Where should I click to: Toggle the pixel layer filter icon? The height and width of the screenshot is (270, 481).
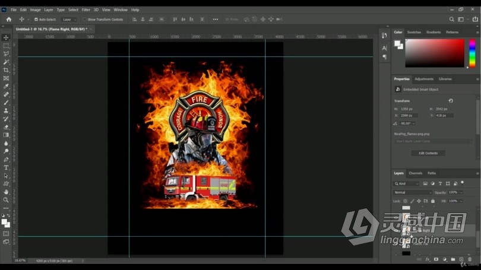(x=425, y=183)
